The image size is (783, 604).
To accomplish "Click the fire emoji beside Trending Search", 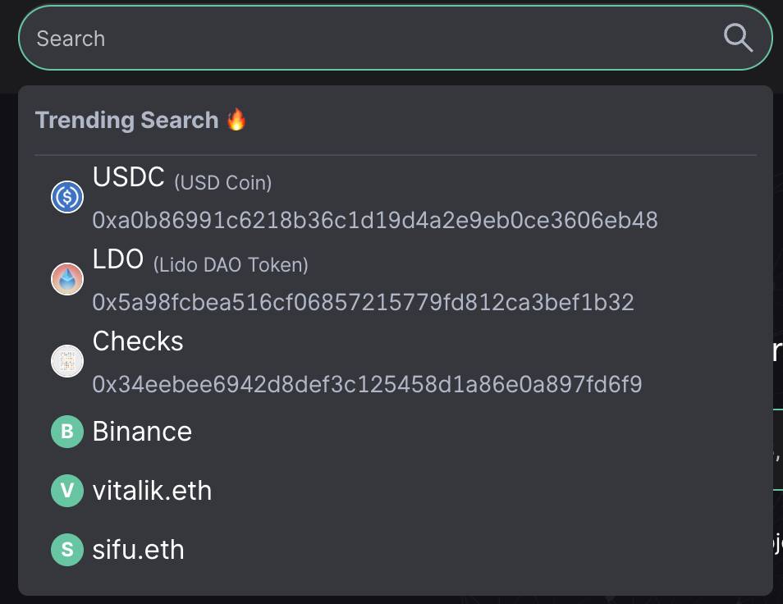I will [236, 120].
